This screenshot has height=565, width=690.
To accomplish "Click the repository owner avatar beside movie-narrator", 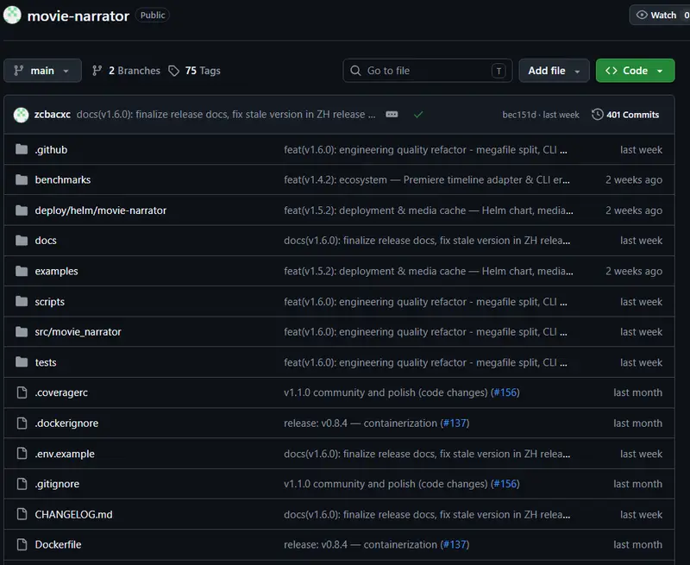I will click(12, 15).
